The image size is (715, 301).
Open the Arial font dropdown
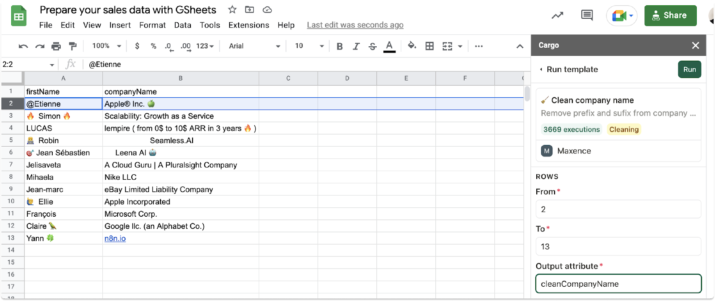(x=254, y=46)
